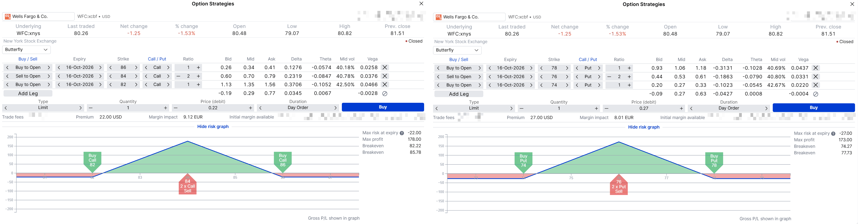
Task: Open Butterfly strategy dropdown in right panel
Action: [x=457, y=50]
